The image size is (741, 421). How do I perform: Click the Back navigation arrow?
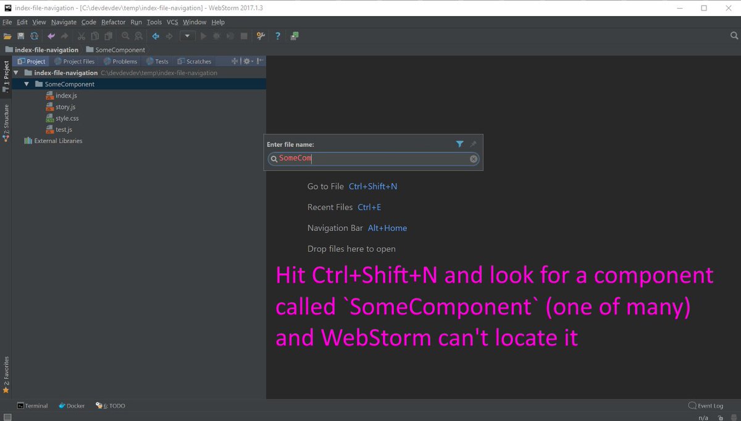tap(156, 36)
